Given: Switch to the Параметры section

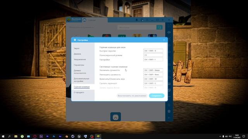Looking at the screenshot, I should point(79,65).
